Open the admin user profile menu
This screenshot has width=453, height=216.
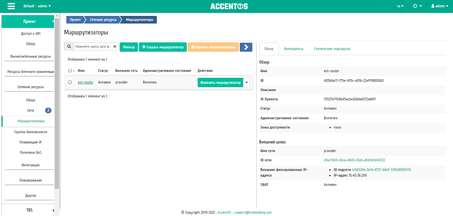(440, 6)
